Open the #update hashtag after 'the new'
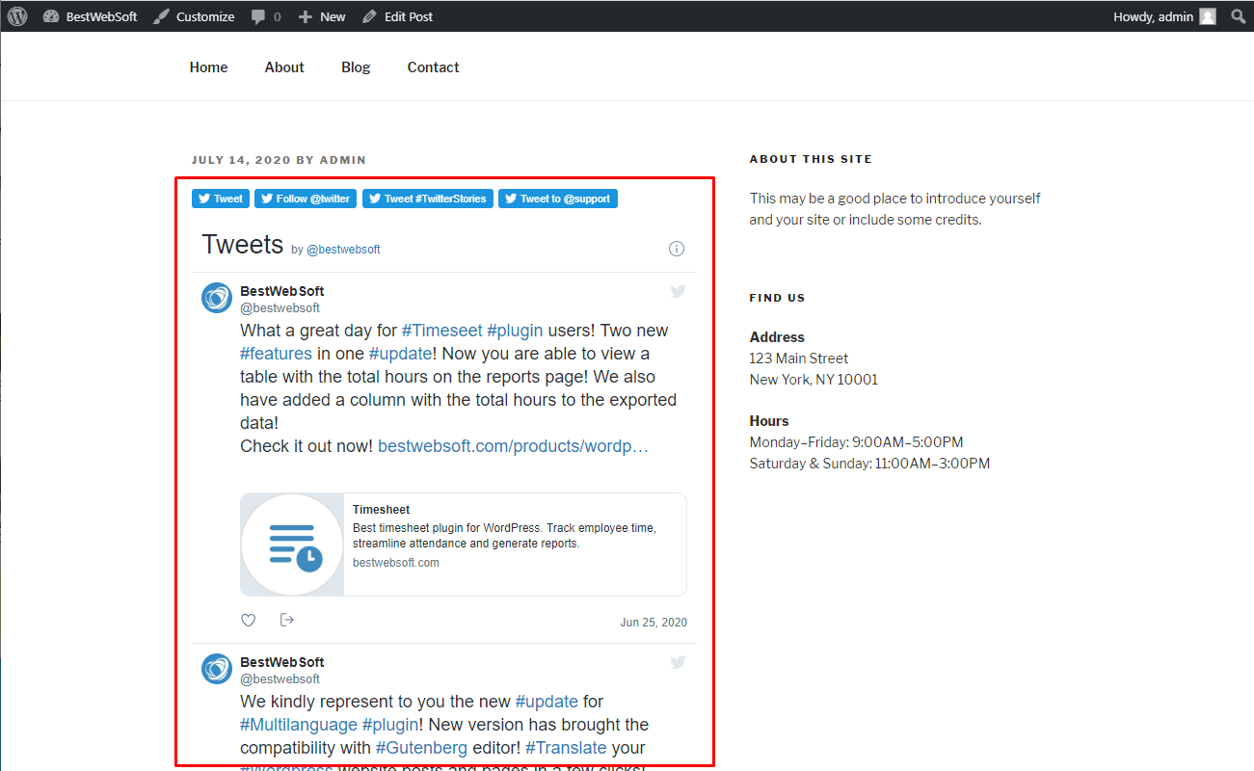 pyautogui.click(x=547, y=702)
